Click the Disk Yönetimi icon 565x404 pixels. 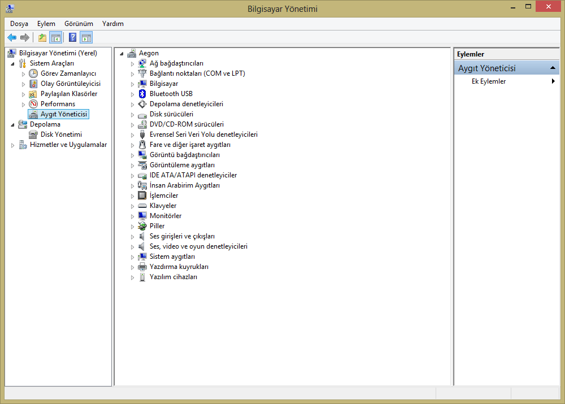point(33,134)
